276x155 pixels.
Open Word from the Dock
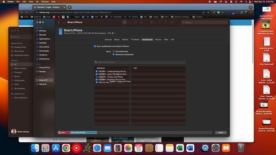click(x=190, y=148)
